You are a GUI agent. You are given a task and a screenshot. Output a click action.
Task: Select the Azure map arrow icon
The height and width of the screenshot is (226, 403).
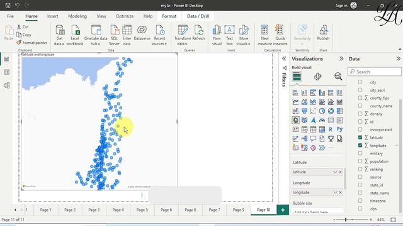click(313, 120)
